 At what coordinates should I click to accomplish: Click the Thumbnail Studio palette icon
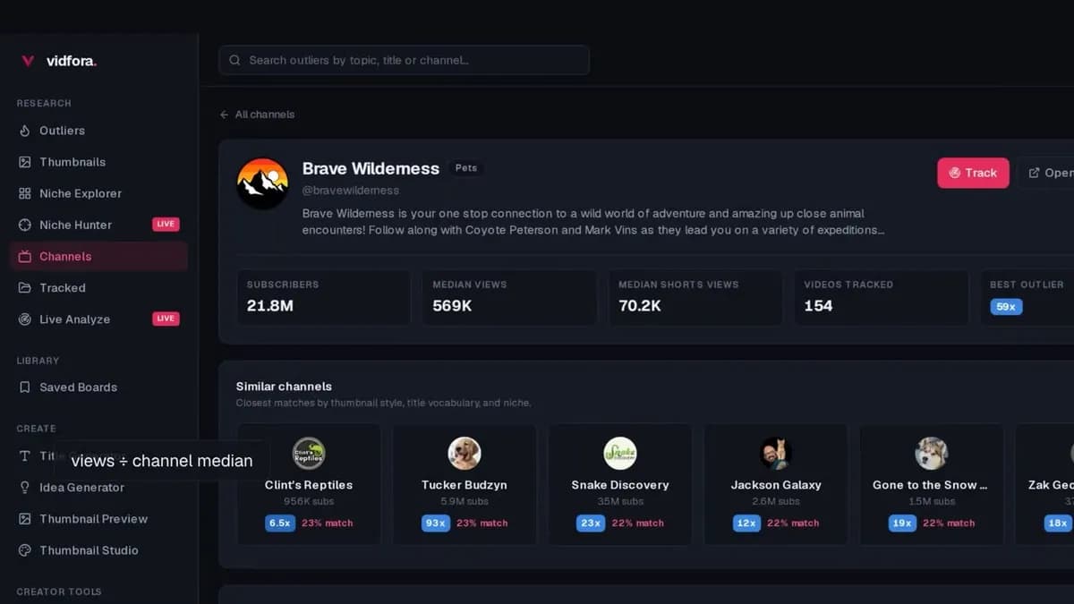pos(25,550)
